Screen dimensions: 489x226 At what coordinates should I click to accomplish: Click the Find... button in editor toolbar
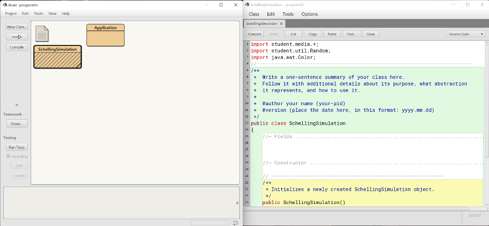coord(351,34)
